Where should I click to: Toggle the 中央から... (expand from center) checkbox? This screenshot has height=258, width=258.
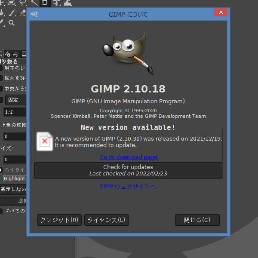click(1, 89)
